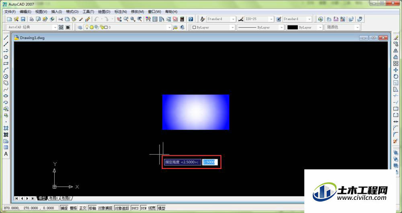Click the Zoom Realtime magnifier icon
The height and width of the screenshot is (213, 402).
pyautogui.click(x=126, y=19)
